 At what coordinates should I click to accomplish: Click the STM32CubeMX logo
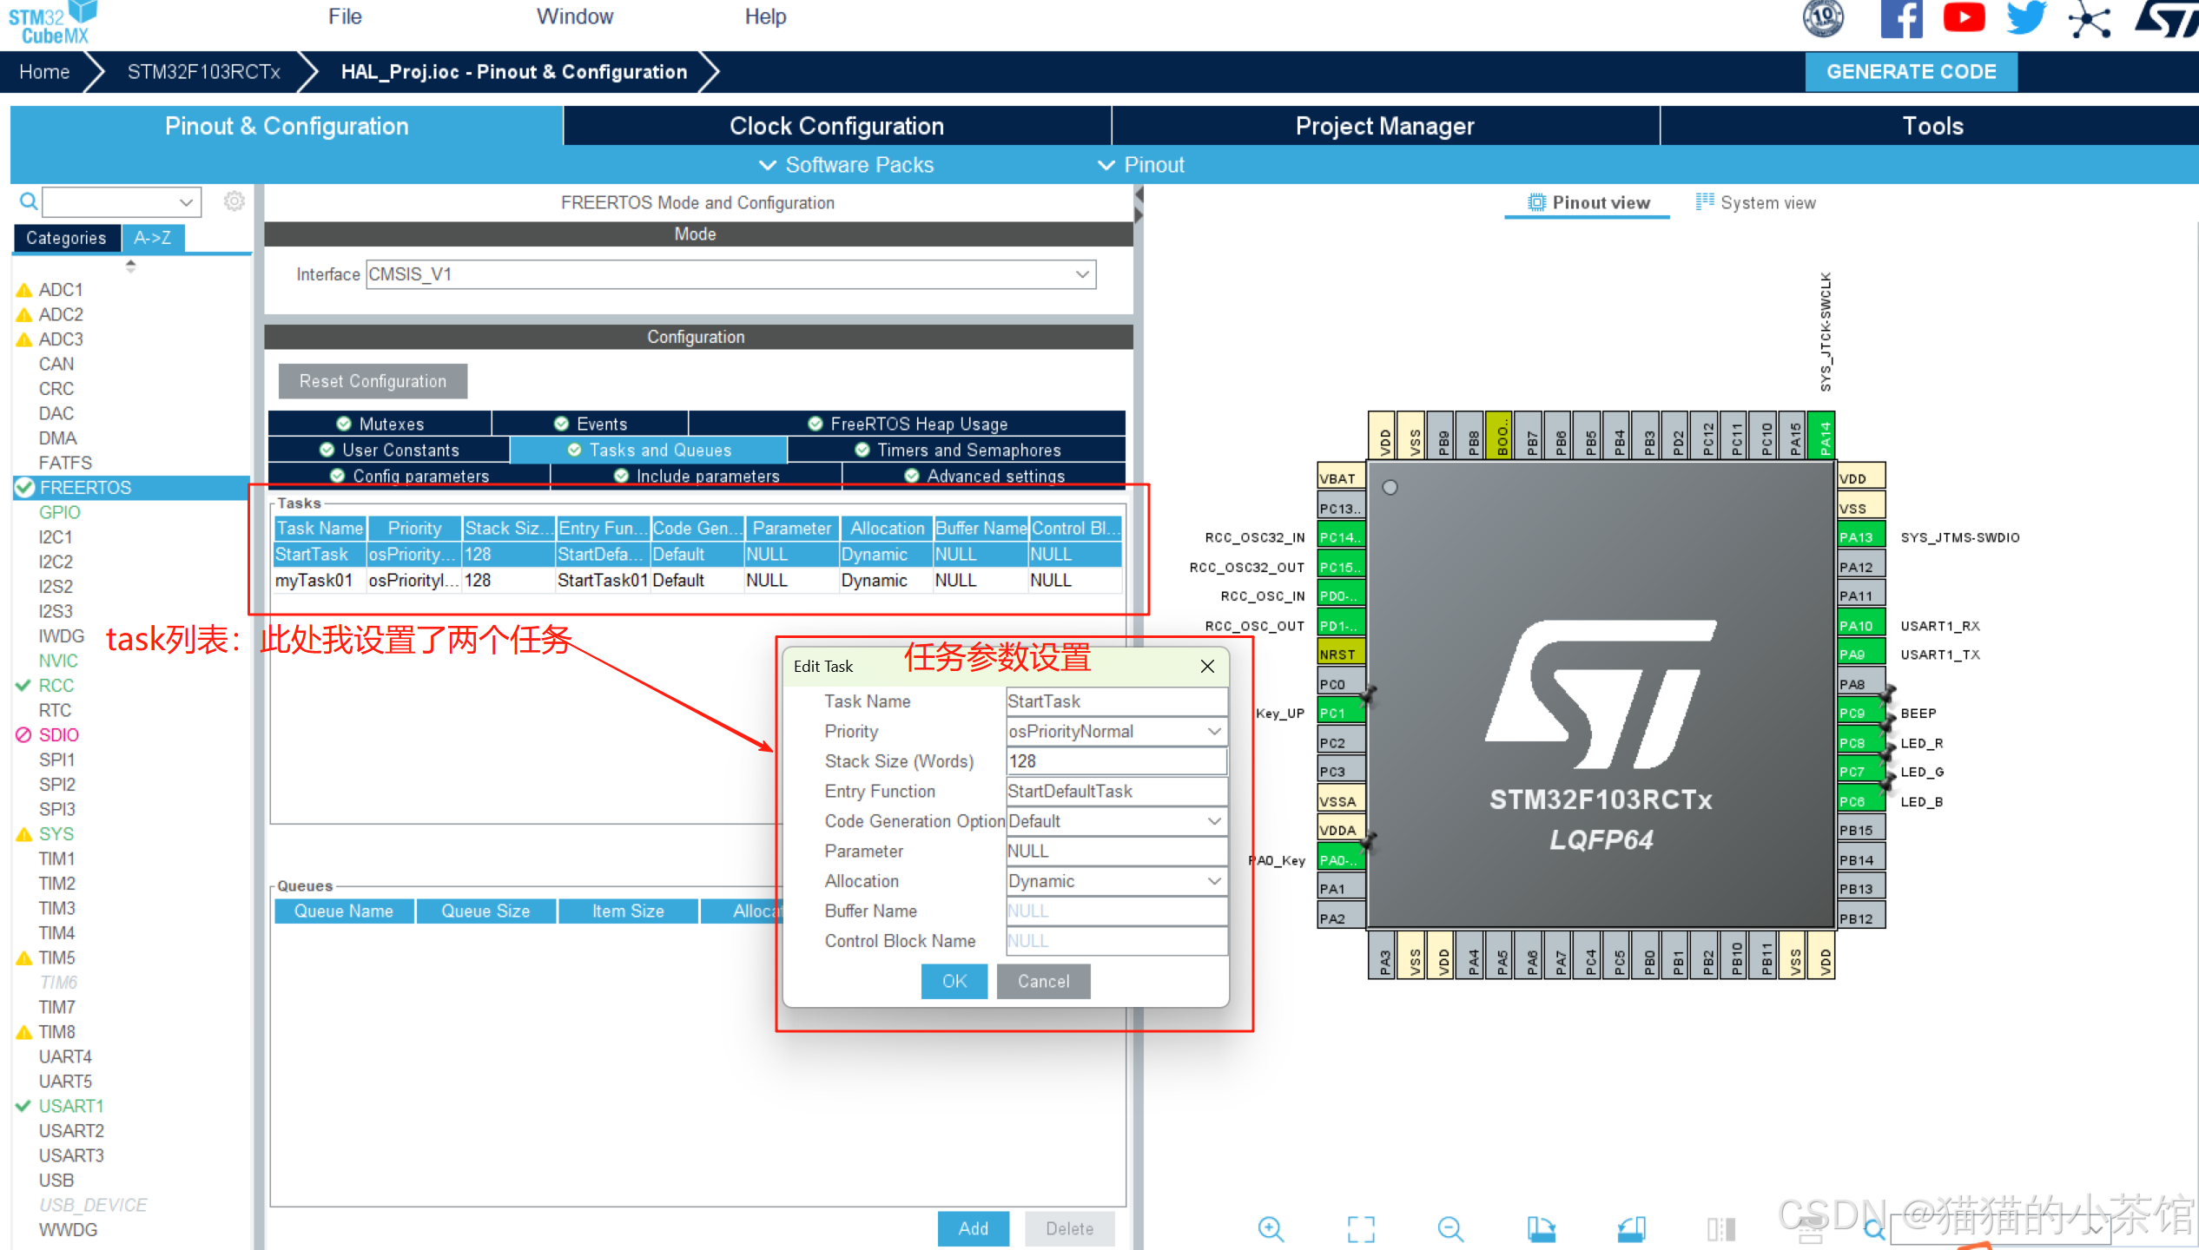pos(52,23)
